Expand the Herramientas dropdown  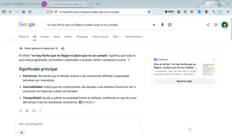135,37
